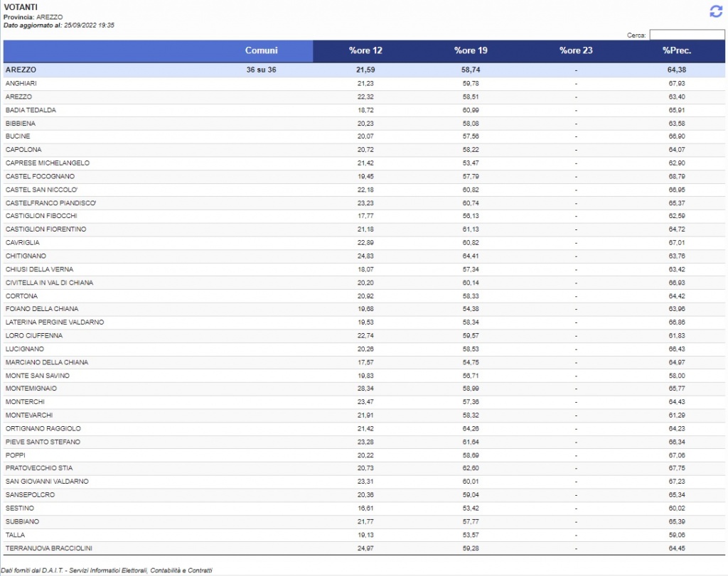The image size is (728, 576).
Task: Click TALLA municipality name
Action: click(x=15, y=536)
